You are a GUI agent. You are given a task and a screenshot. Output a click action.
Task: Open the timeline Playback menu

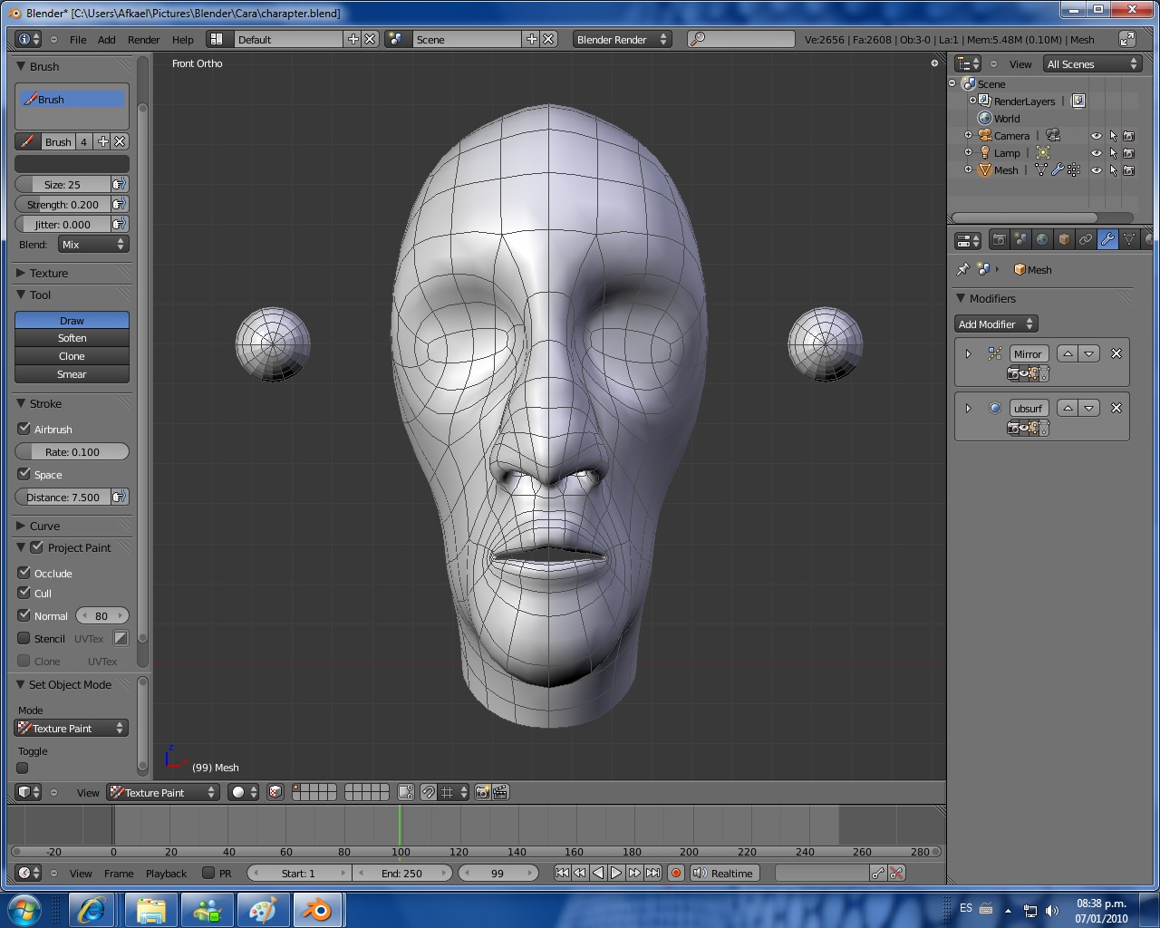(x=166, y=874)
